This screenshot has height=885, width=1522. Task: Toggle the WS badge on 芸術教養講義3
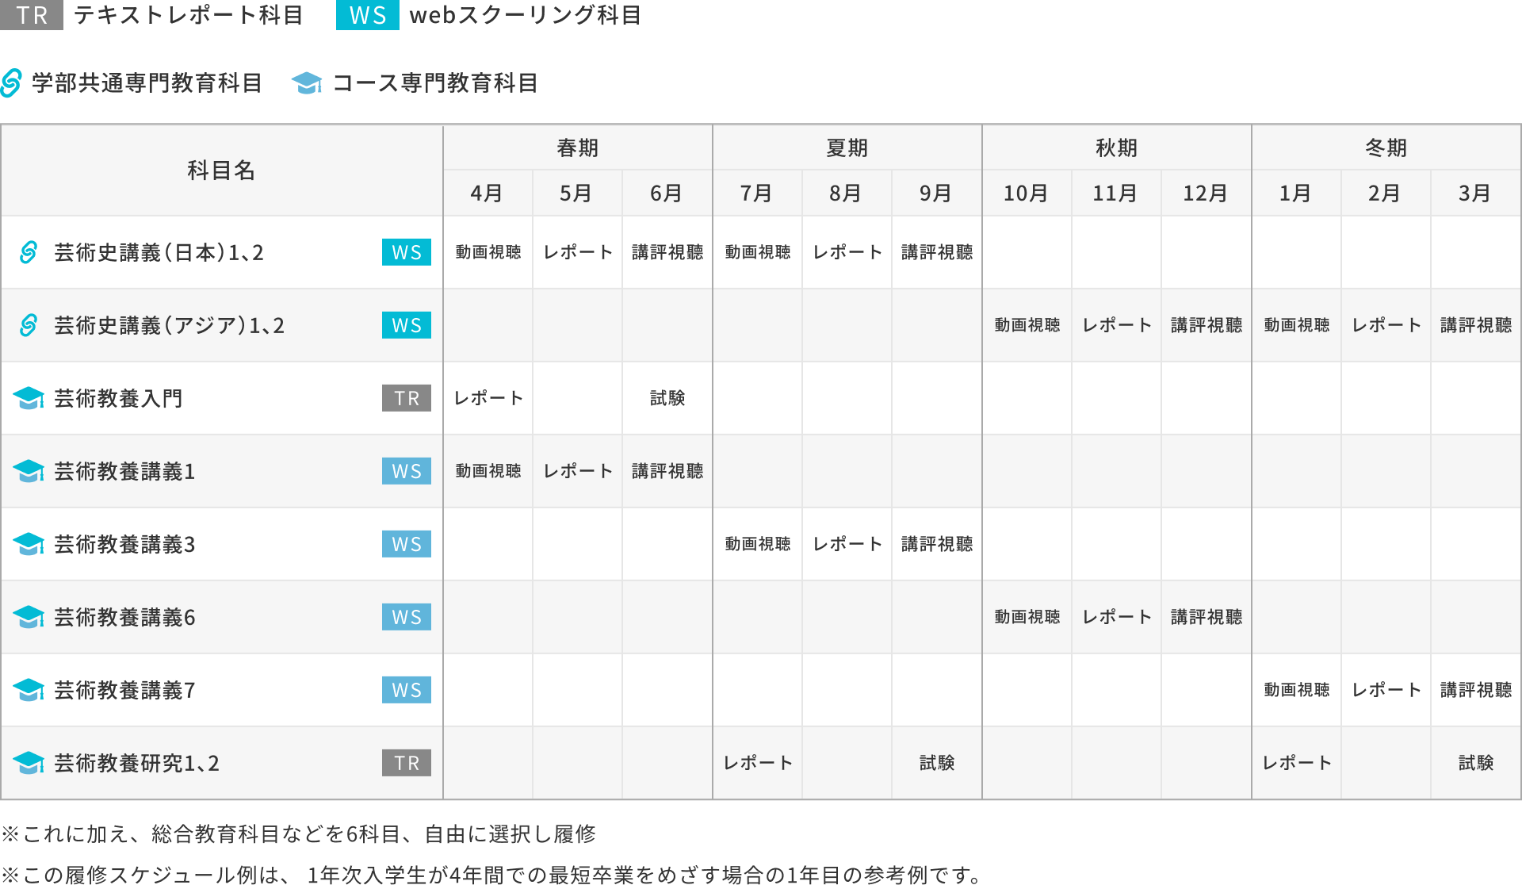[406, 544]
